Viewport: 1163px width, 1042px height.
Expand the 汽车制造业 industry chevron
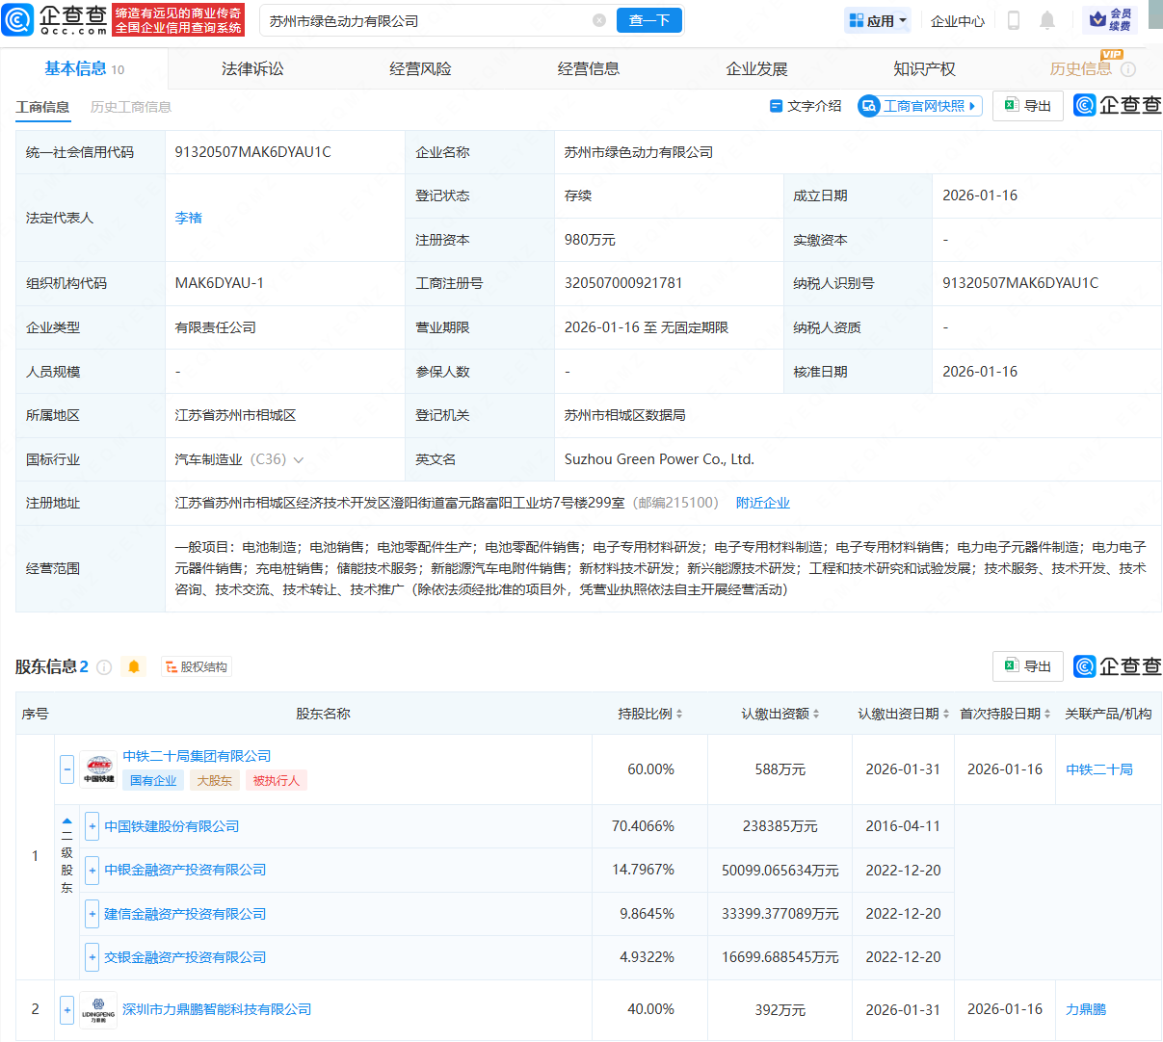(x=299, y=460)
